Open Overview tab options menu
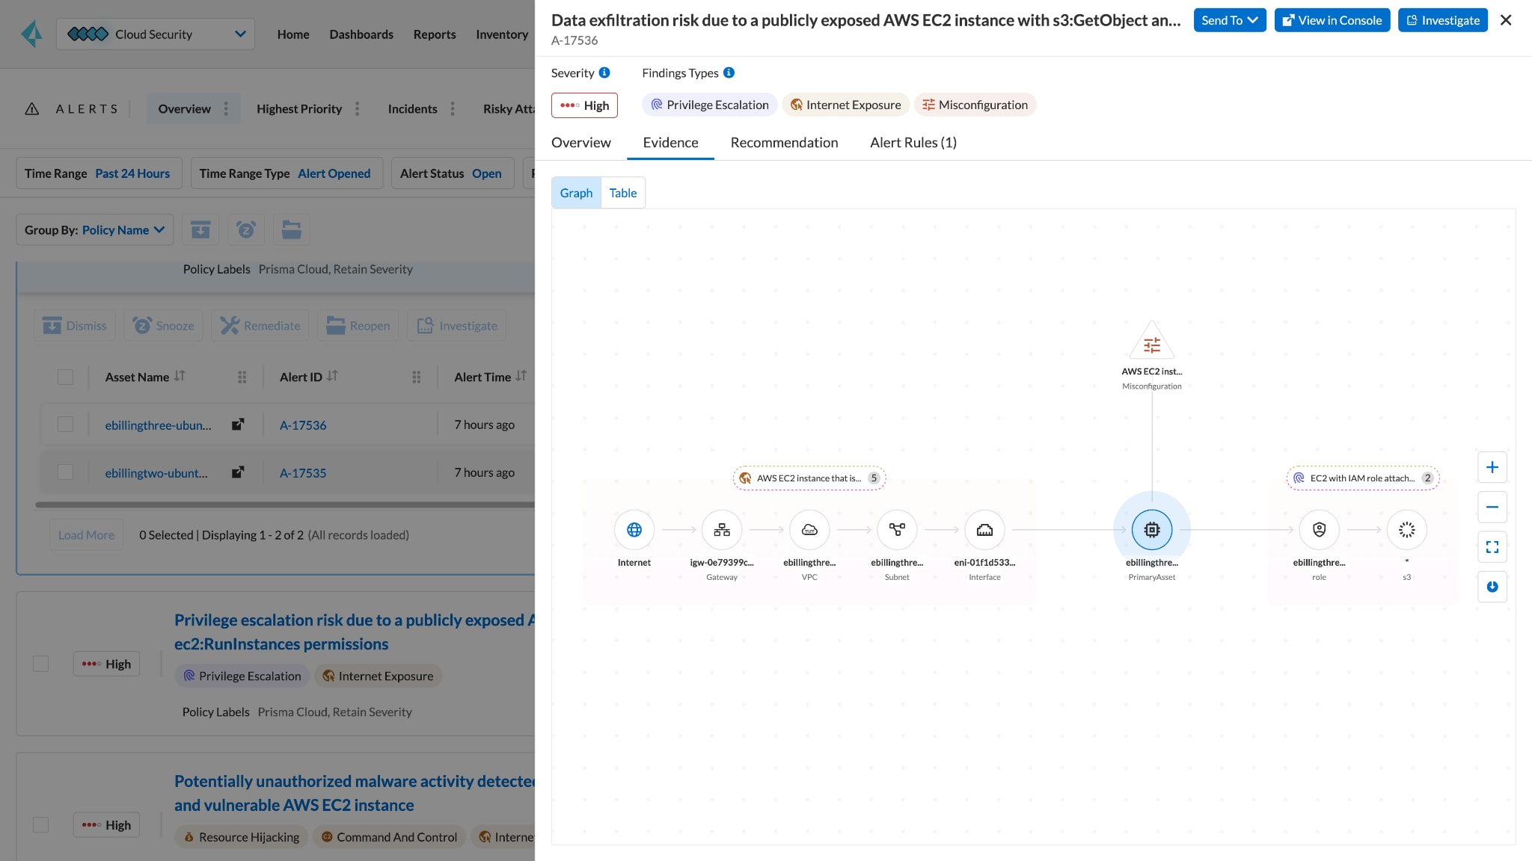Screen dimensions: 1532x861 click(x=226, y=109)
